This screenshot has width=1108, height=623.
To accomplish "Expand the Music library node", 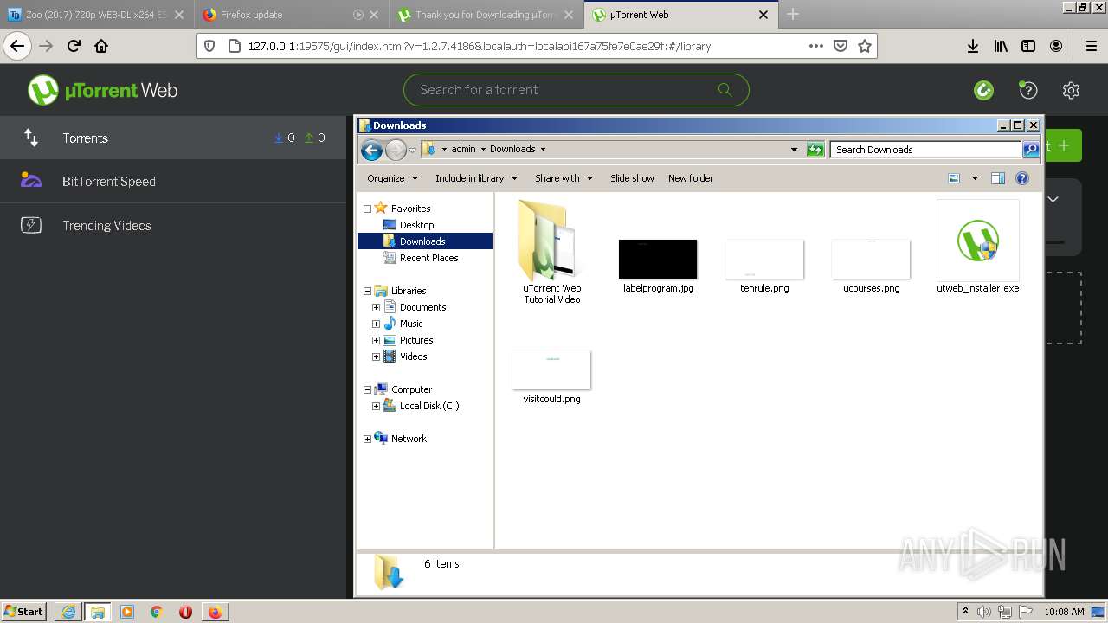I will point(376,324).
